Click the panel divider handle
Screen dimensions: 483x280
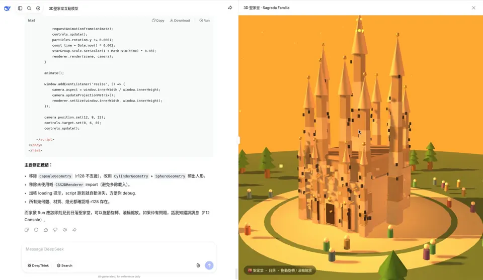(x=238, y=140)
